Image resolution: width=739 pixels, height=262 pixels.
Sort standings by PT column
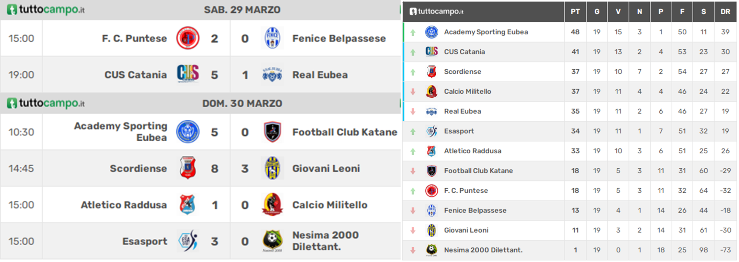pyautogui.click(x=575, y=12)
